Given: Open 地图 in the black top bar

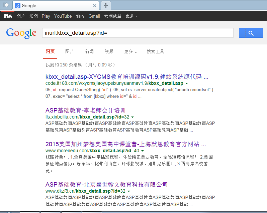Looking at the screenshot, I should click(x=33, y=16).
